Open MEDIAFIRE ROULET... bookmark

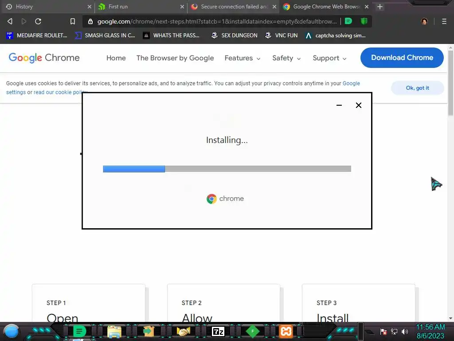[37, 36]
